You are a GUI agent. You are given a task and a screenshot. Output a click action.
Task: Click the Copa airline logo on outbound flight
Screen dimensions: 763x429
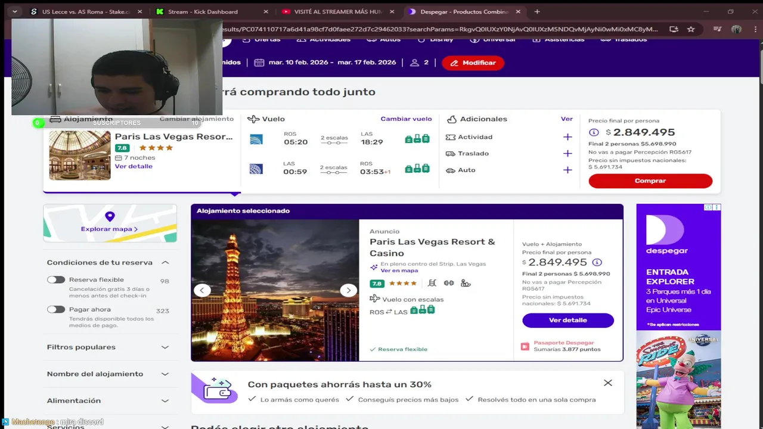coord(256,139)
